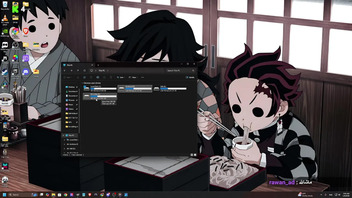This screenshot has width=352, height=198.
Task: Open Videos in the navigation pane
Action: [x=71, y=109]
